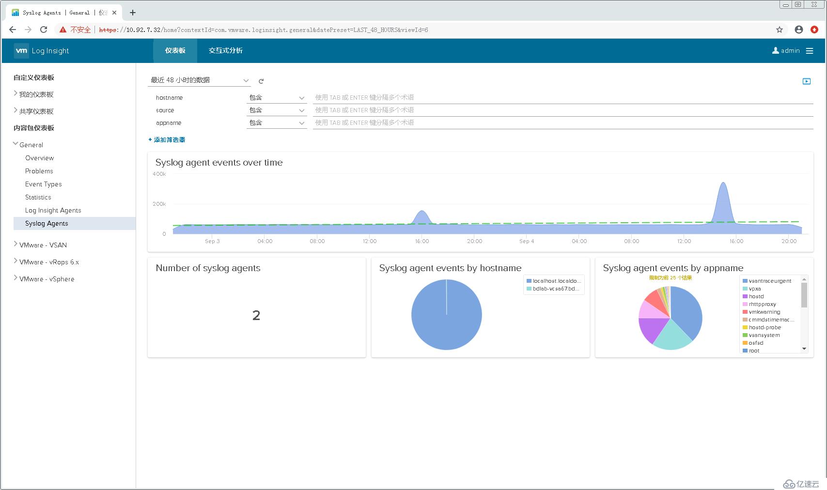Switch to the 仪表板 tab
Screen dimensions: 827x490
click(x=175, y=50)
